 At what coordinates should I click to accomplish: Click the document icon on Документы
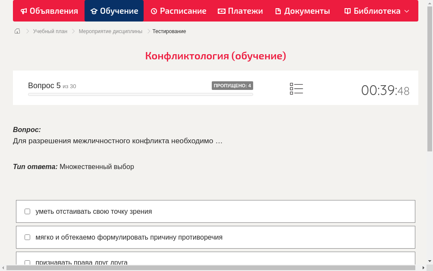click(x=278, y=11)
